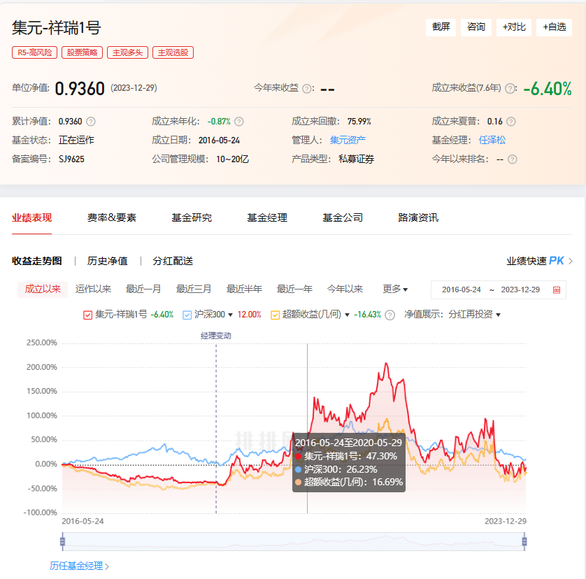Select 最近一年 time range
The image size is (586, 579).
tap(294, 289)
